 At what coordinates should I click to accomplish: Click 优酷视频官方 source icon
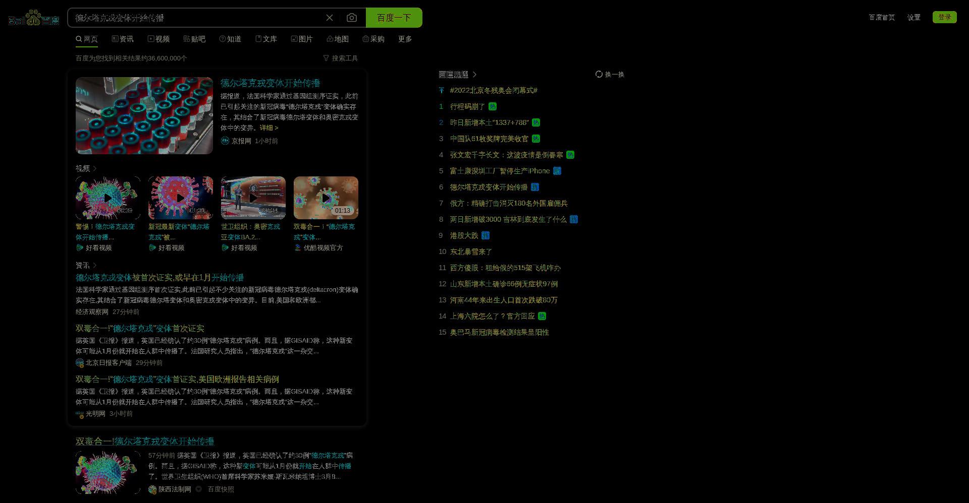pyautogui.click(x=298, y=247)
